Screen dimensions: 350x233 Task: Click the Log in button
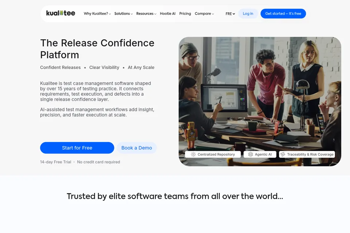pyautogui.click(x=248, y=13)
